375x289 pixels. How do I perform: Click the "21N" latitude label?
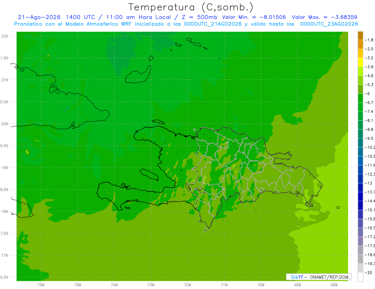[x=5, y=80]
